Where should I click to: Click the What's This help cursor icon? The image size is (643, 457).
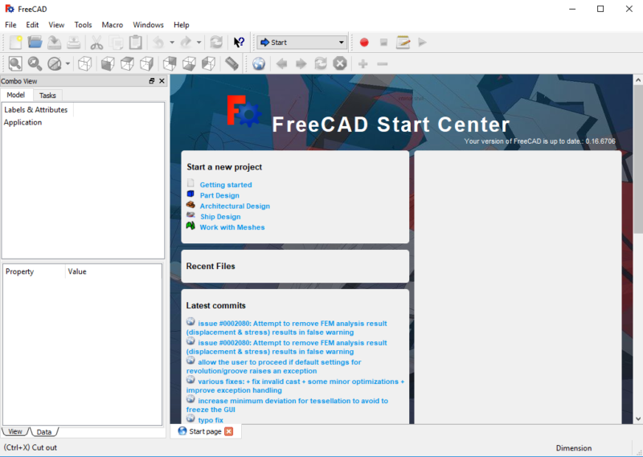239,43
